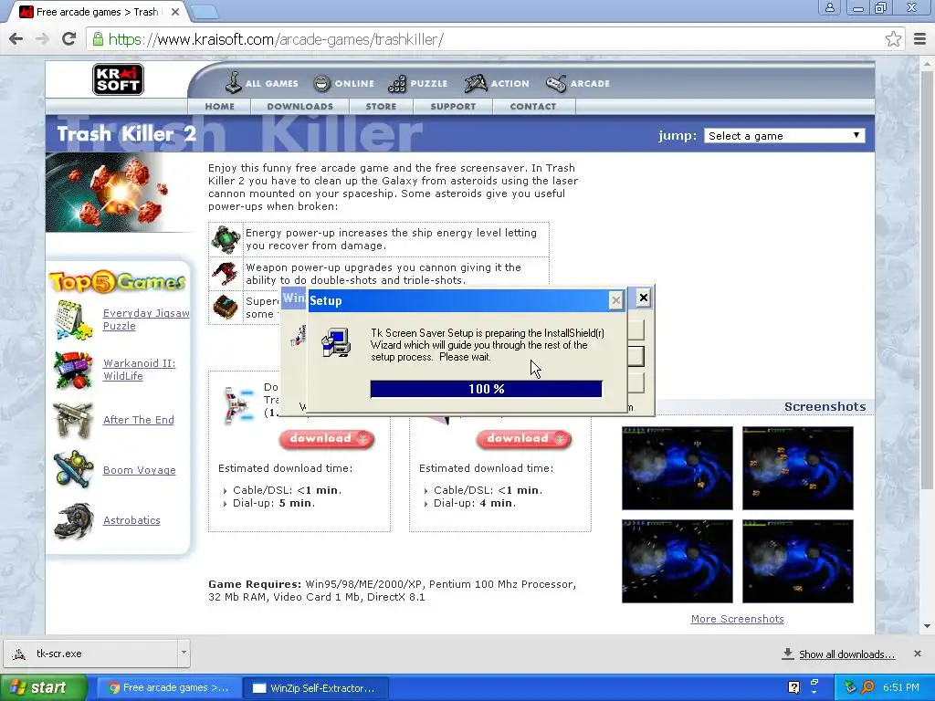This screenshot has height=701, width=935.
Task: Click the Super power-up chest icon
Action: (x=226, y=307)
